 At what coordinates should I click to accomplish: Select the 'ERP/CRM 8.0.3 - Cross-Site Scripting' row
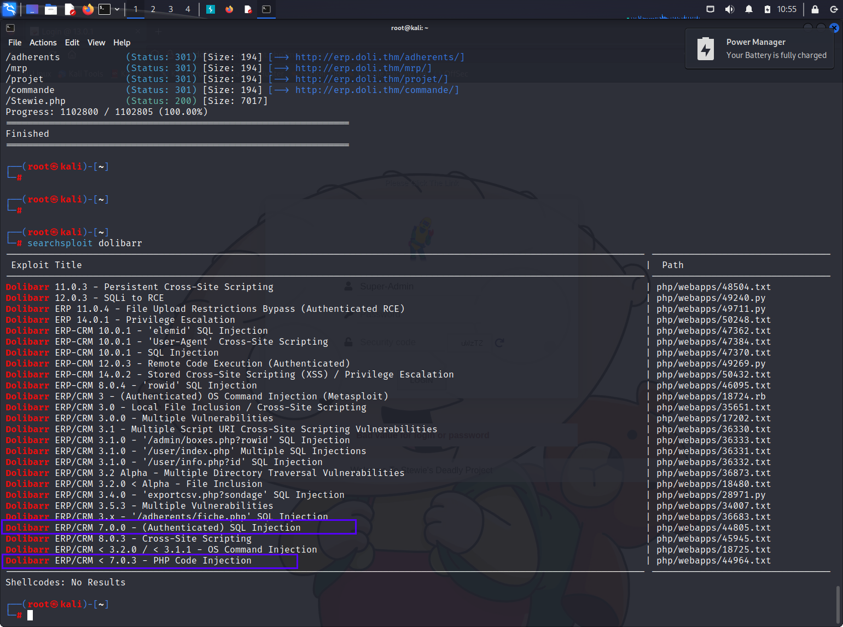click(x=129, y=538)
